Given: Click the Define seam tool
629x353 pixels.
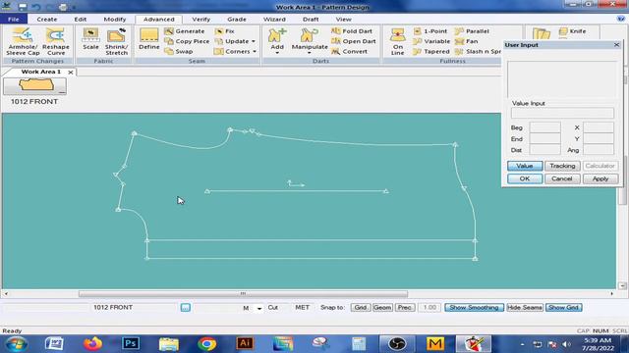Looking at the screenshot, I should coord(148,39).
